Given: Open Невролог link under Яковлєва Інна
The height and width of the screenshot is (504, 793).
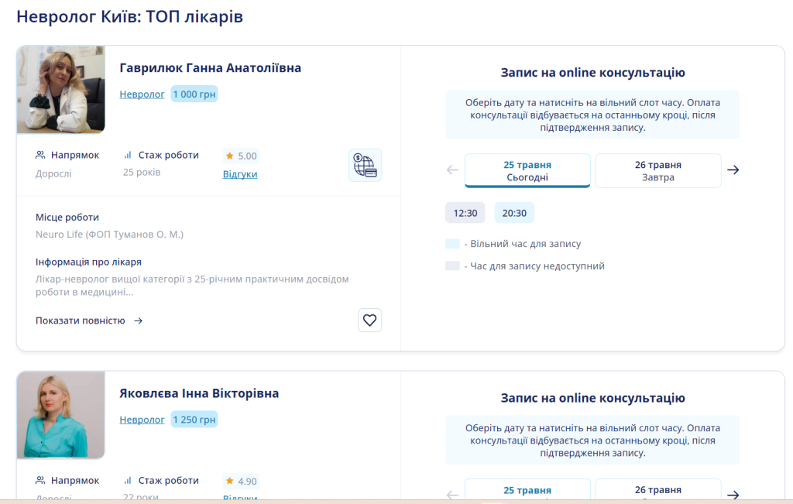Looking at the screenshot, I should (x=142, y=420).
